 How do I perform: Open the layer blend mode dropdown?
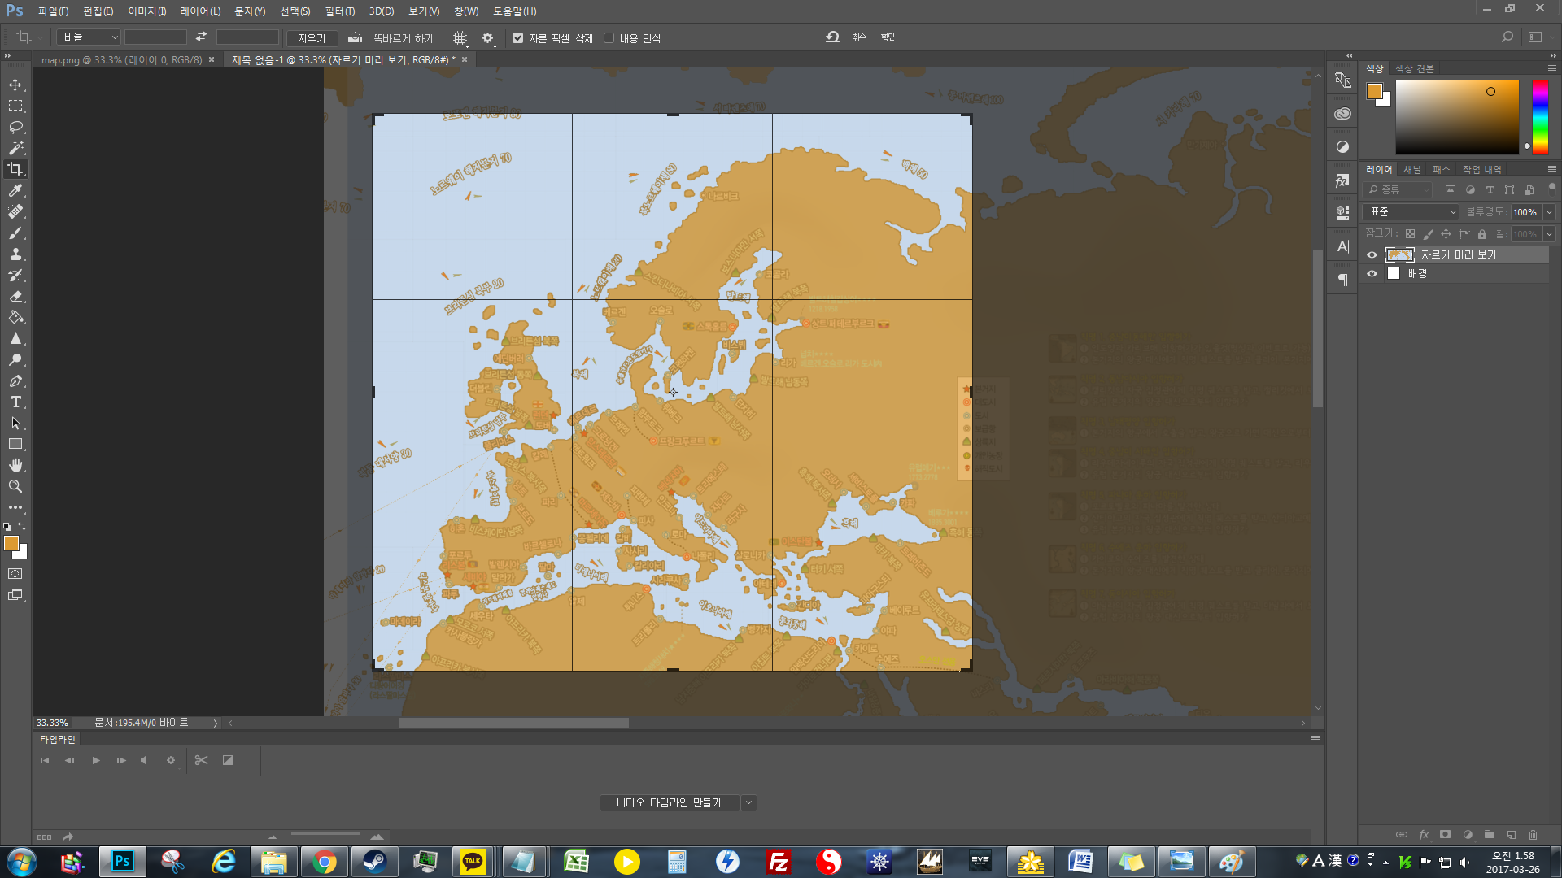pos(1411,211)
